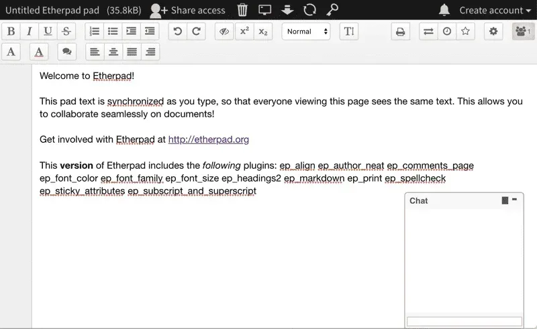Click the clear authorship colors eye icon
This screenshot has height=329, width=537.
pos(225,31)
